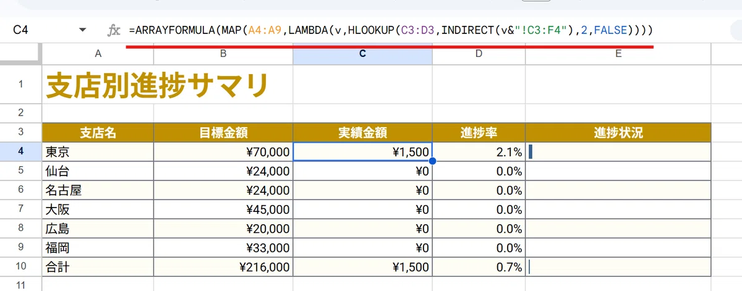Select the 合計 cell
This screenshot has height=291, width=742.
tap(98, 267)
